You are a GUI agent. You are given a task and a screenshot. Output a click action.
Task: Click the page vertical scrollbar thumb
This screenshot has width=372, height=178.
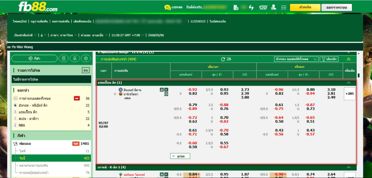(359, 76)
